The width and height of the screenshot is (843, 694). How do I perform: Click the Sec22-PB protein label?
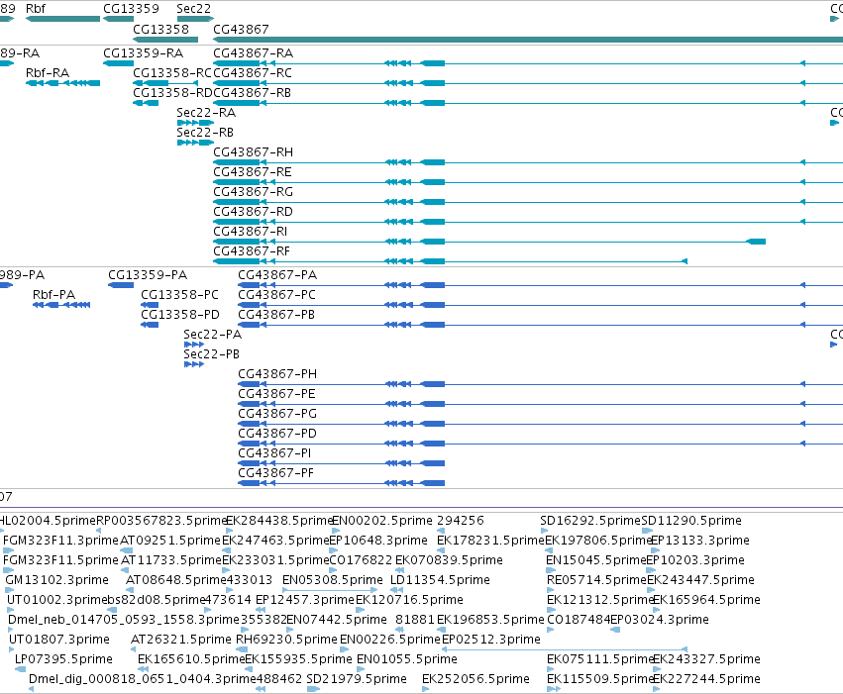211,354
